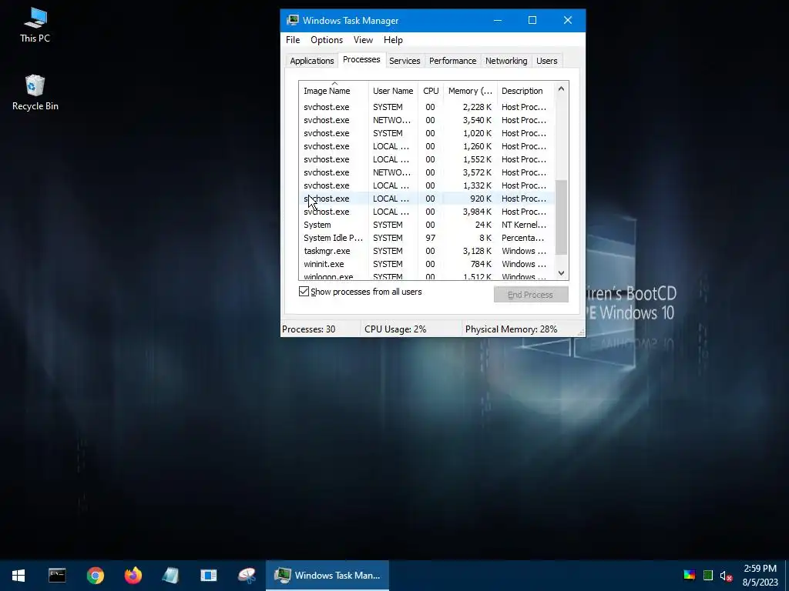Image resolution: width=789 pixels, height=591 pixels.
Task: Select svchost.exe row using 3,540 K
Action: pyautogui.click(x=427, y=120)
